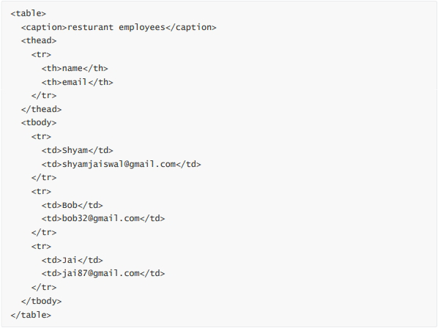Click the opening table tag line
The image size is (438, 328).
29,13
